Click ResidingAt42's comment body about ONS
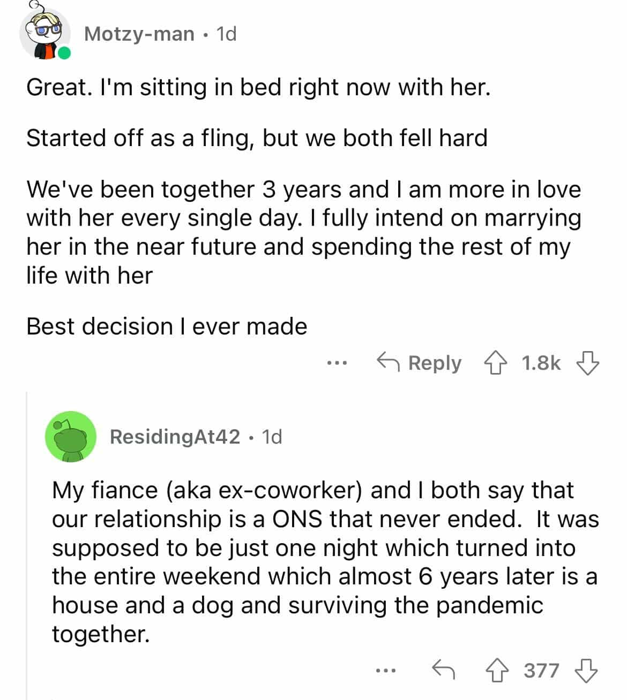 coord(322,562)
